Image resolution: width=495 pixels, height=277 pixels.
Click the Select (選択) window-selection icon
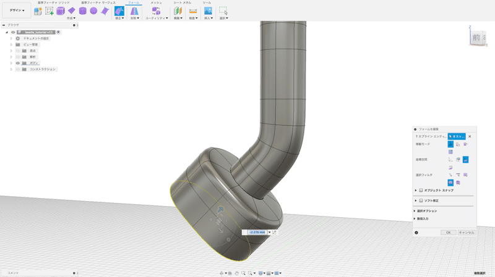tap(223, 11)
